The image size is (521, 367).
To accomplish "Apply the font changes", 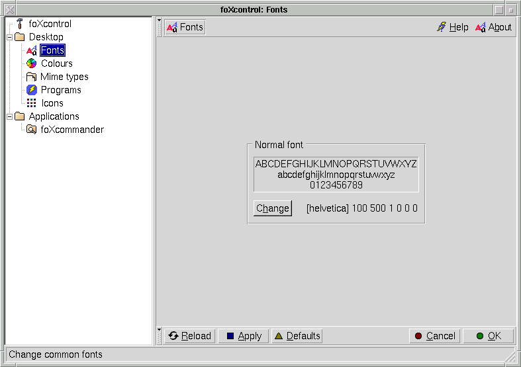I will coord(244,336).
